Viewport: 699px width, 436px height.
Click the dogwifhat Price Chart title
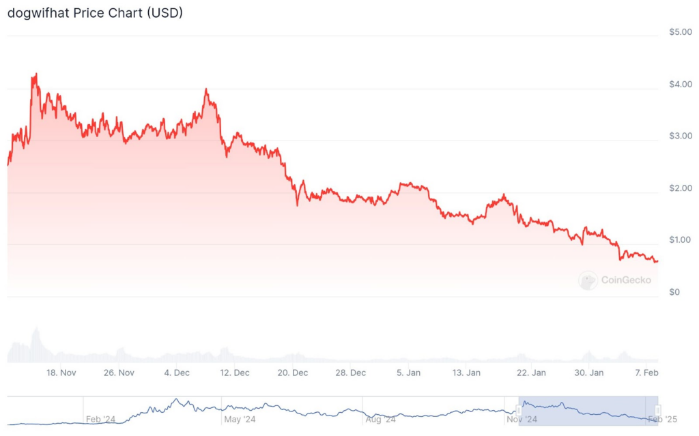point(95,13)
